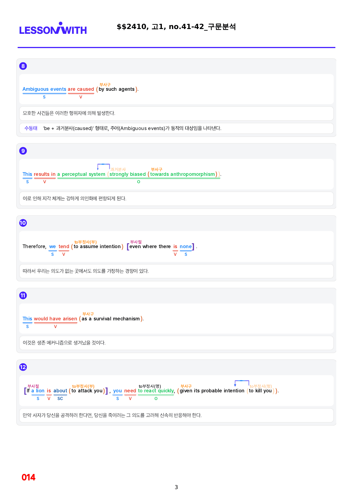Click the number 9 circle badge

[x=23, y=151]
